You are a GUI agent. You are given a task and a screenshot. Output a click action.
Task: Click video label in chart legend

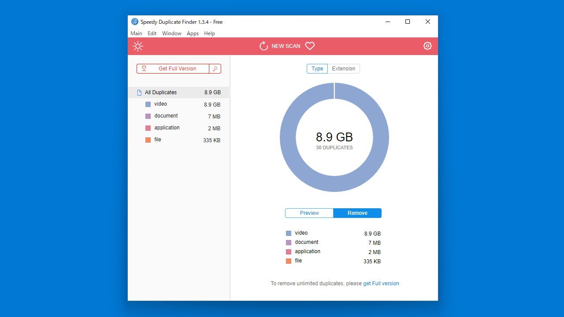[301, 233]
